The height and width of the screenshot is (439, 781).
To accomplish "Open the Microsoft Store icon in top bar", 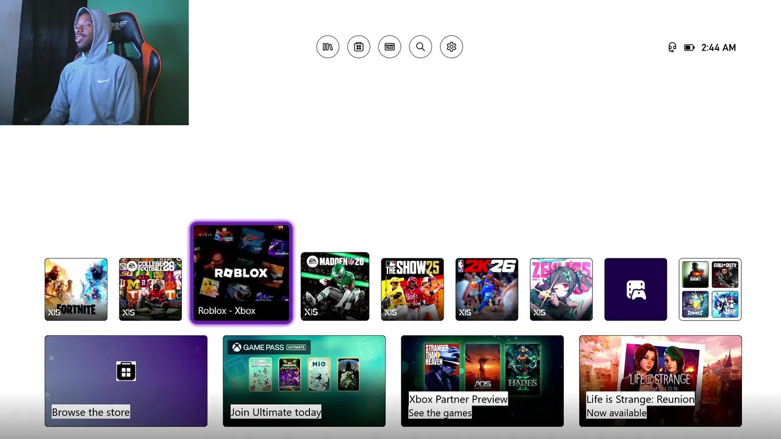I will 359,47.
